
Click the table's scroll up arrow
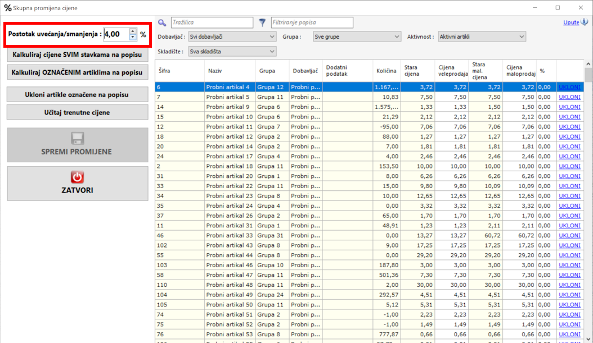588,64
